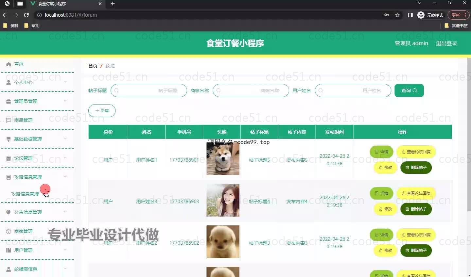This screenshot has height=277, width=471.
Task: Click 退出登录 to log out
Action: click(x=446, y=43)
